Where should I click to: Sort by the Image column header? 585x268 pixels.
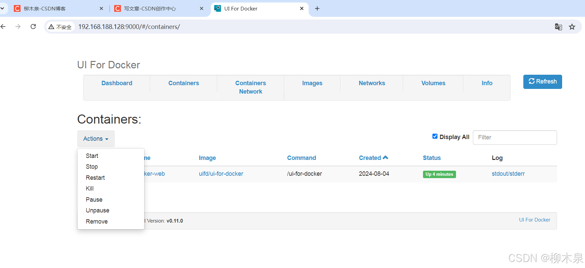(x=207, y=158)
